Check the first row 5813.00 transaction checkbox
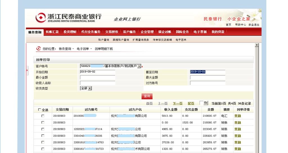Viewport: 288px width, 153px height. tap(43, 116)
